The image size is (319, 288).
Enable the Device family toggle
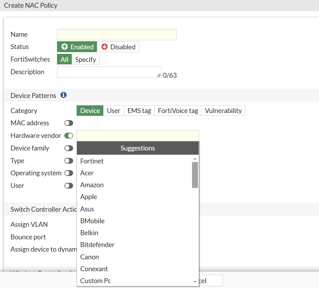69,148
